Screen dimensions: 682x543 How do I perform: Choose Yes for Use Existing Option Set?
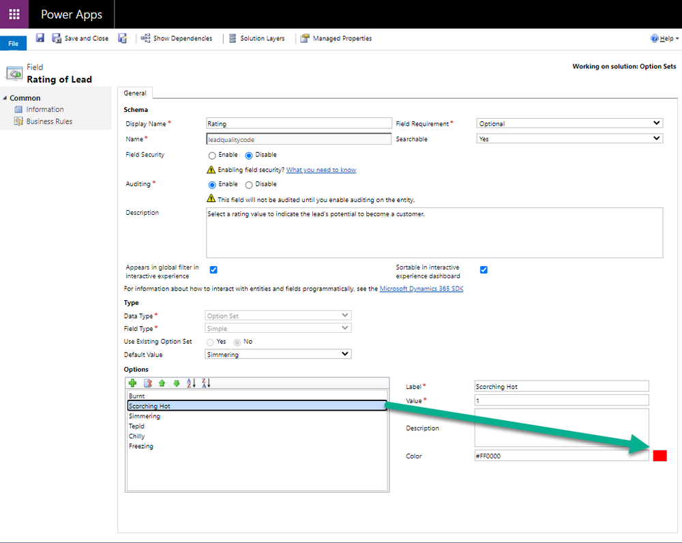click(x=210, y=341)
